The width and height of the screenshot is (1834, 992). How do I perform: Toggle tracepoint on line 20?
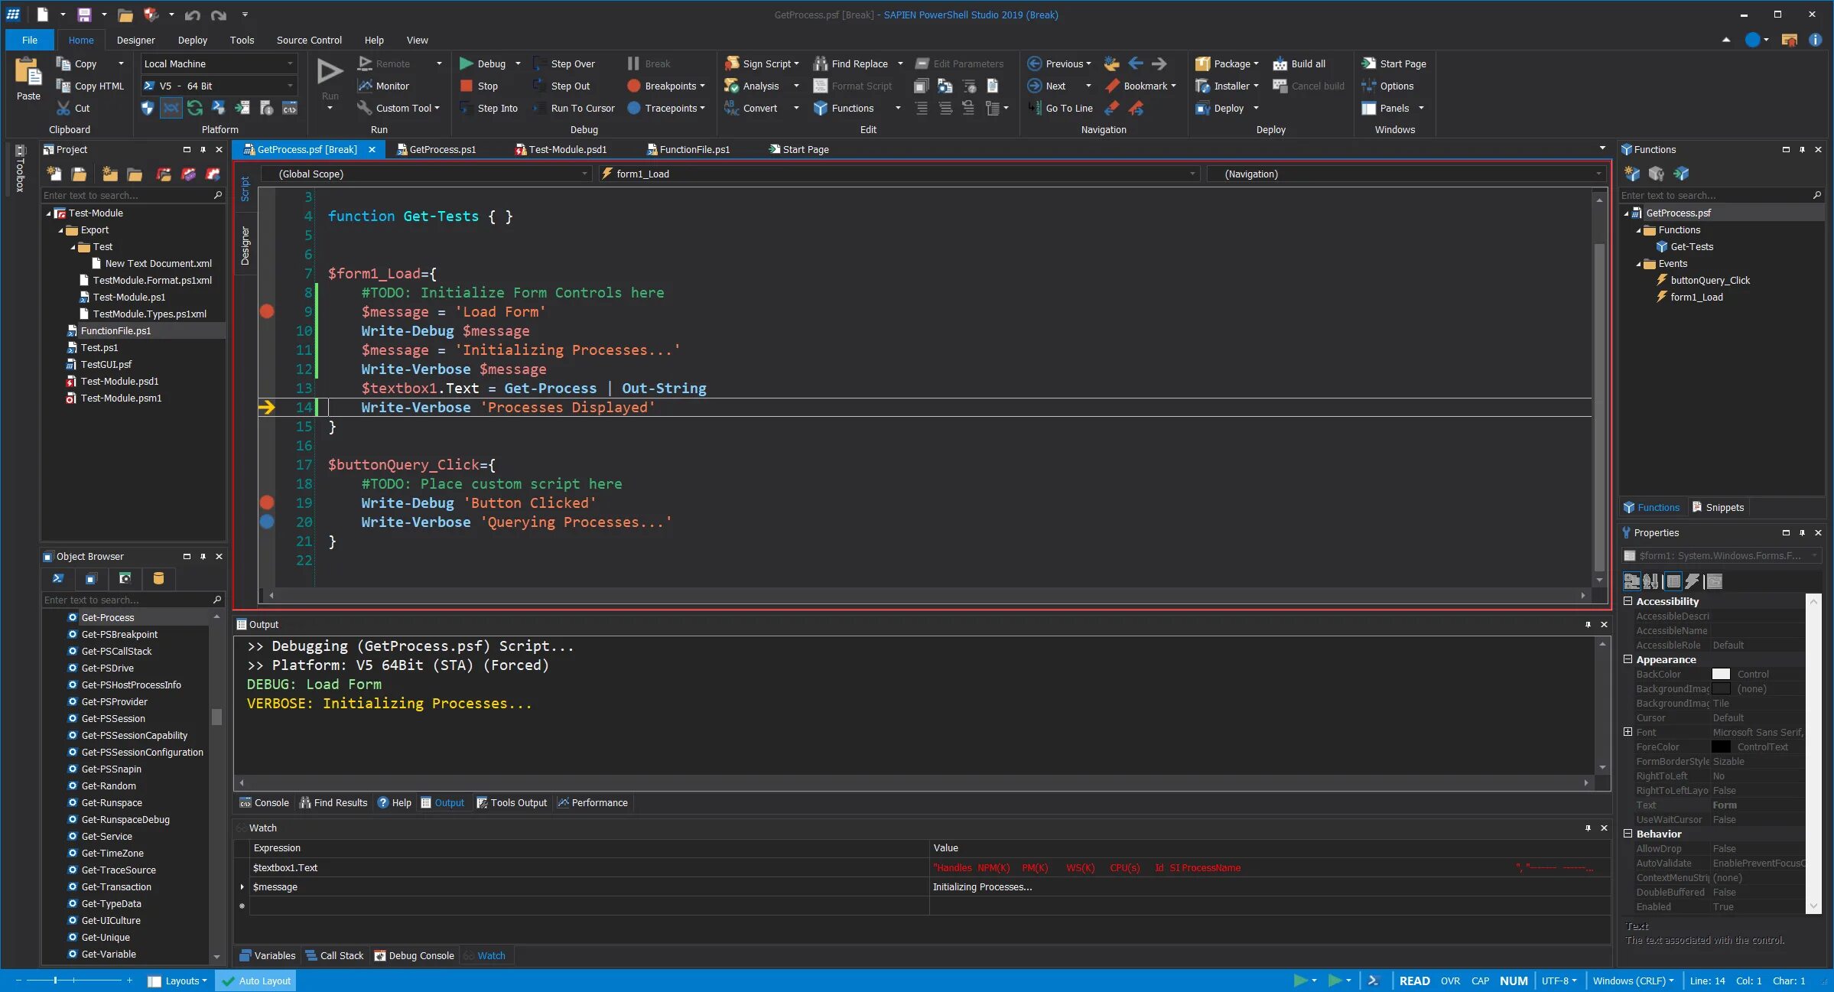pyautogui.click(x=267, y=522)
